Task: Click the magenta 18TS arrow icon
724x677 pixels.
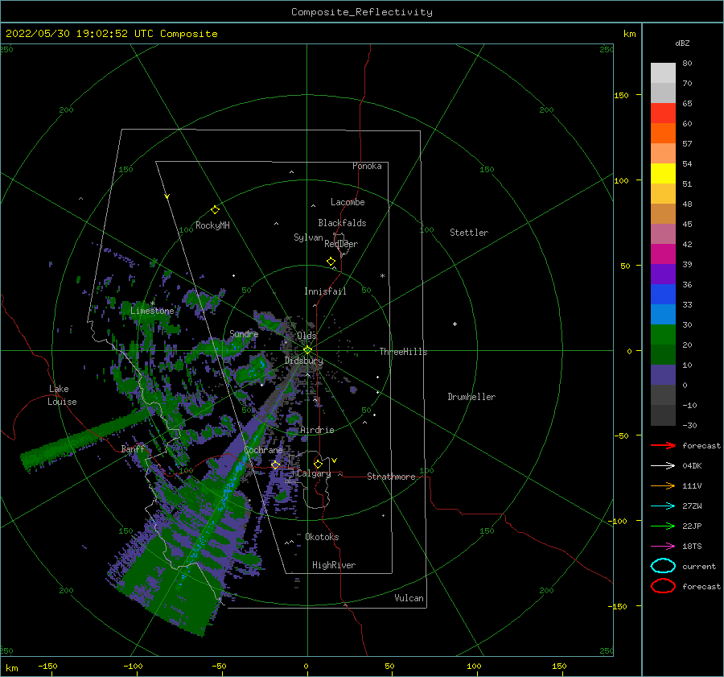Action: [x=663, y=547]
